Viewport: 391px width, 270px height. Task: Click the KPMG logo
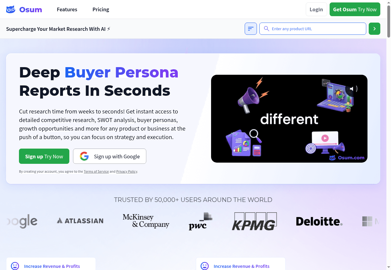click(254, 221)
